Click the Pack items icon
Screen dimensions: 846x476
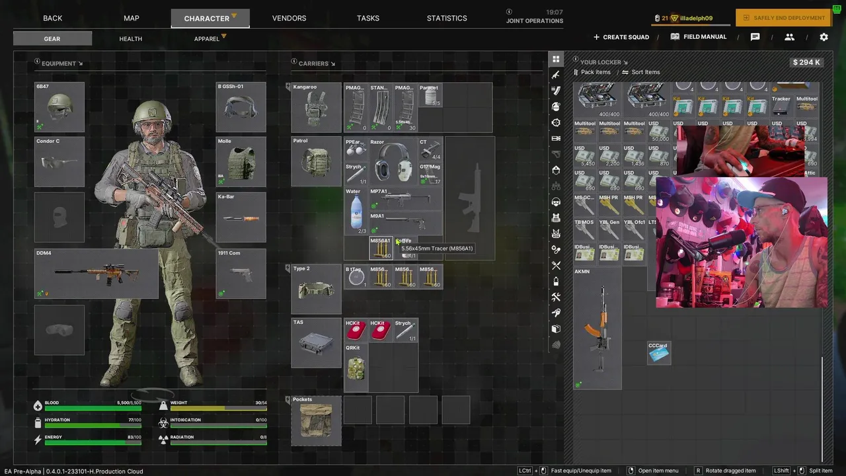click(x=576, y=72)
